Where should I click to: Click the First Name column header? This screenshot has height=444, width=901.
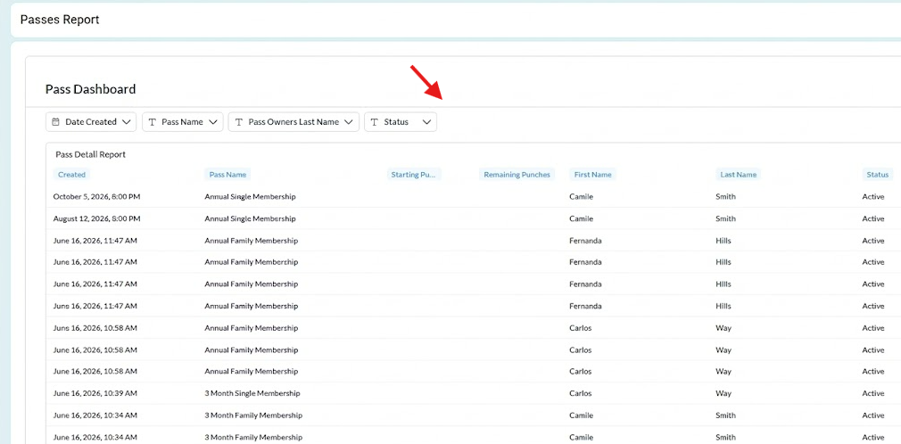point(592,175)
